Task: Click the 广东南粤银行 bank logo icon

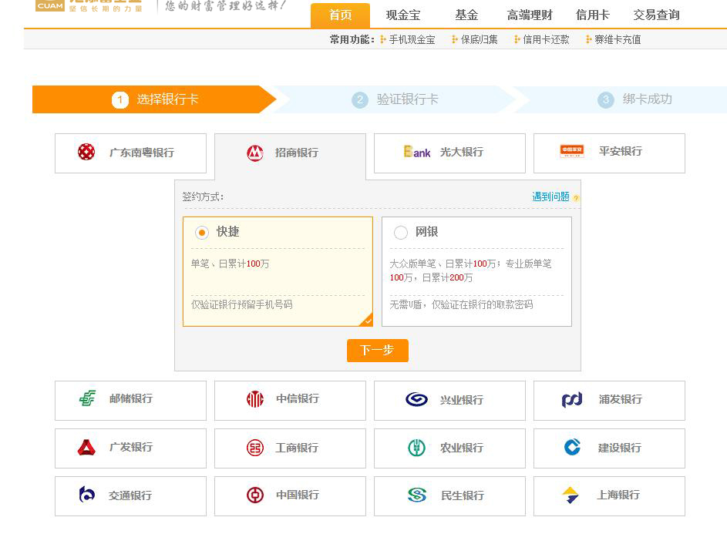Action: click(86, 152)
